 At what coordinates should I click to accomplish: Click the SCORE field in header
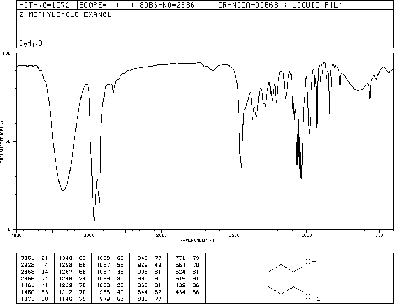tap(106, 5)
